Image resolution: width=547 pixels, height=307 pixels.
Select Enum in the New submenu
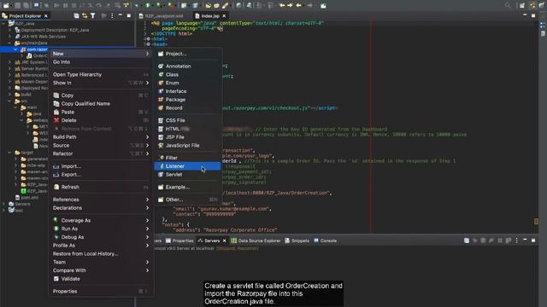click(187, 83)
